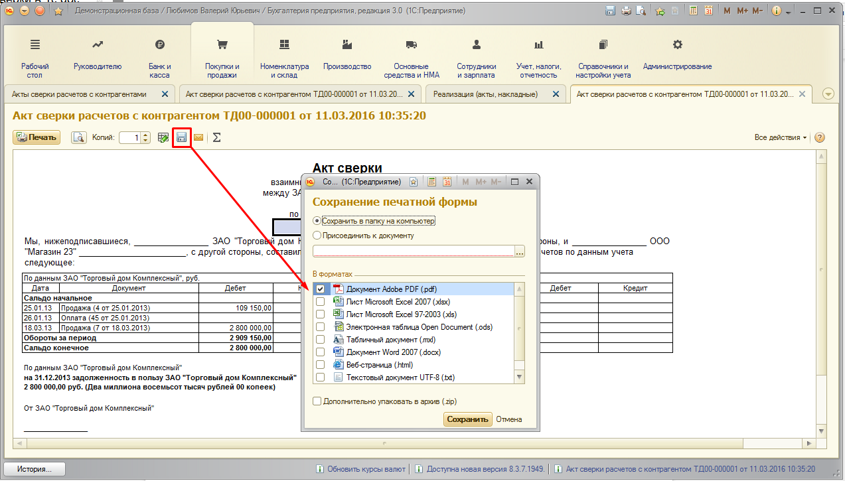Open the main menu dropdown arrow at top-left
Viewport: 845px width, 481px height.
pos(25,11)
